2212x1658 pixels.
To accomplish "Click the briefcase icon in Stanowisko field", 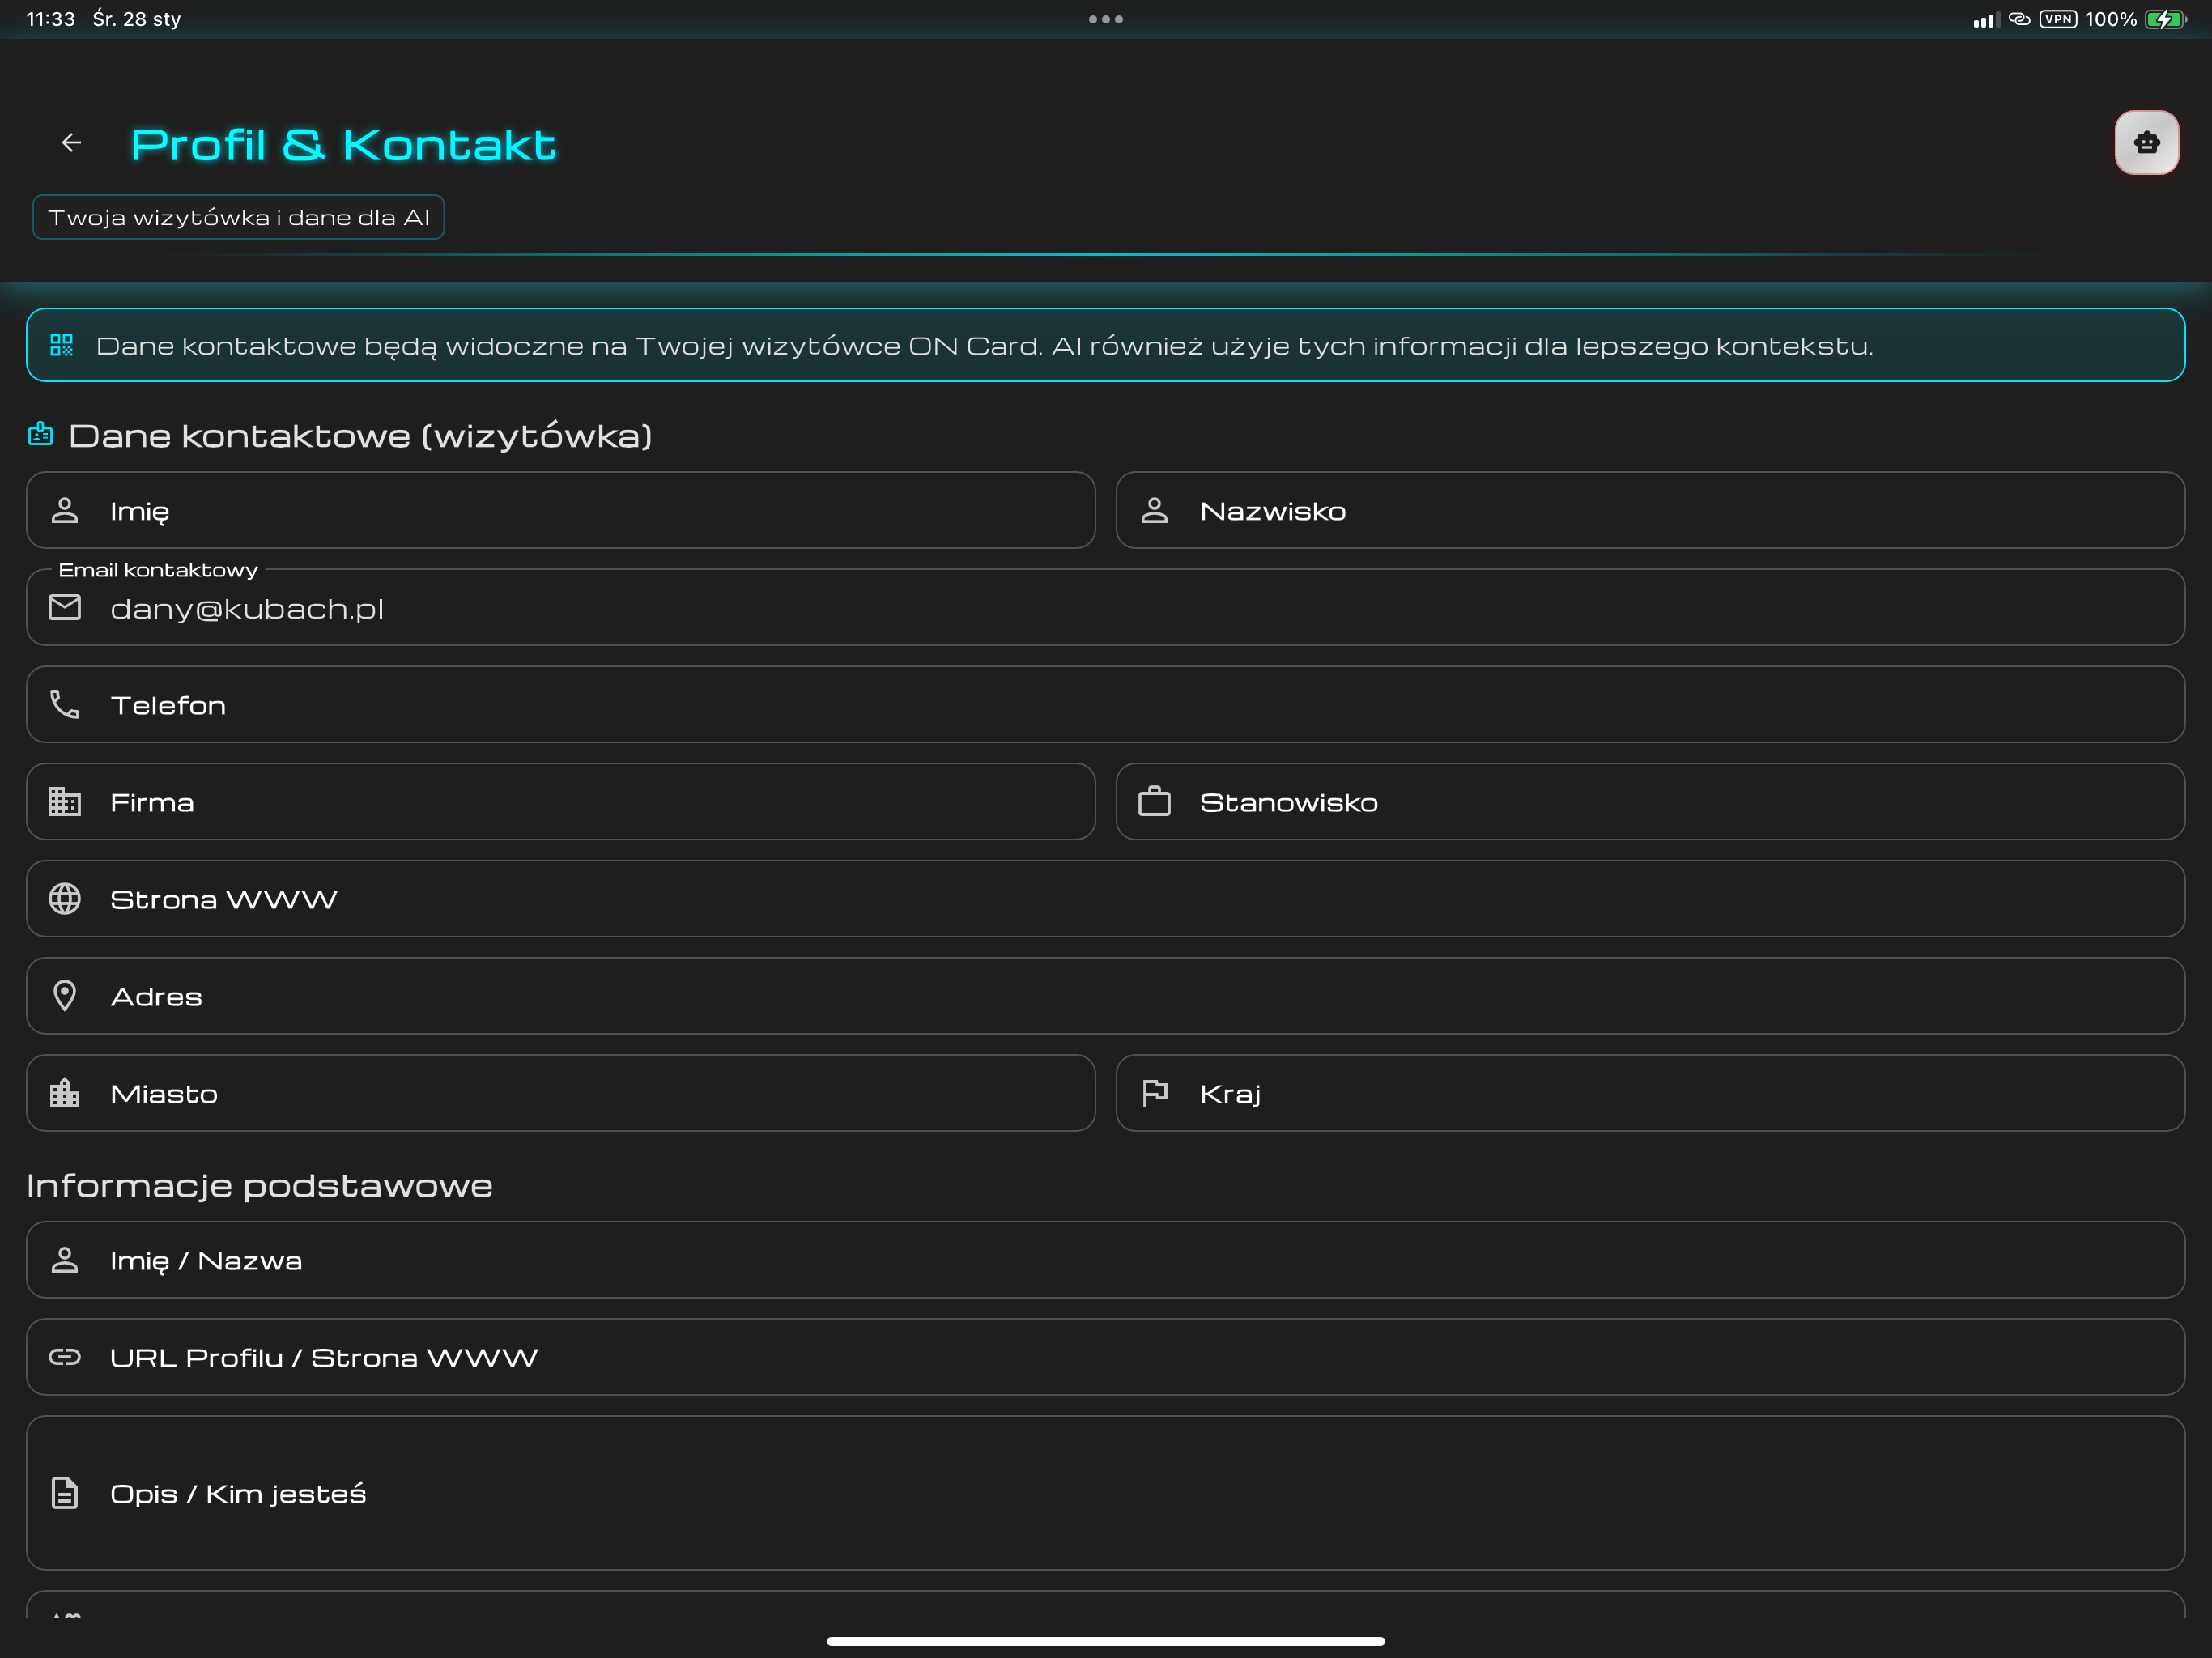I will point(1154,801).
